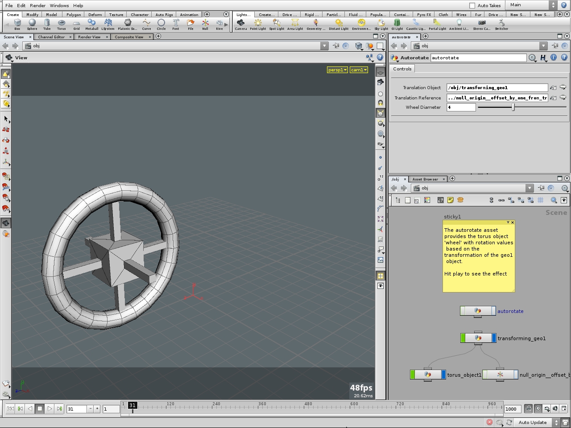The width and height of the screenshot is (571, 428).
Task: Click the Play forward button
Action: point(50,408)
